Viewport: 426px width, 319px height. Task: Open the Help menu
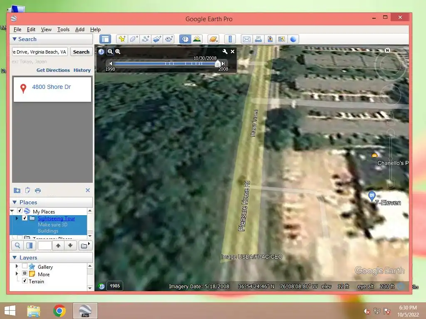pyautogui.click(x=95, y=29)
